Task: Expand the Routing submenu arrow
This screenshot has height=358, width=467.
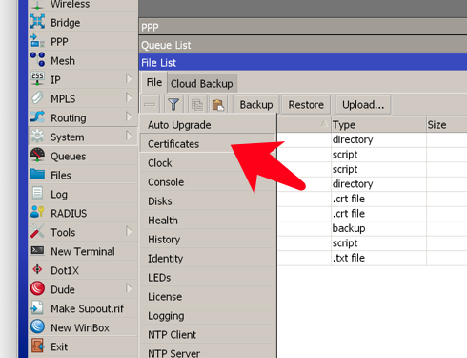Action: coord(129,116)
